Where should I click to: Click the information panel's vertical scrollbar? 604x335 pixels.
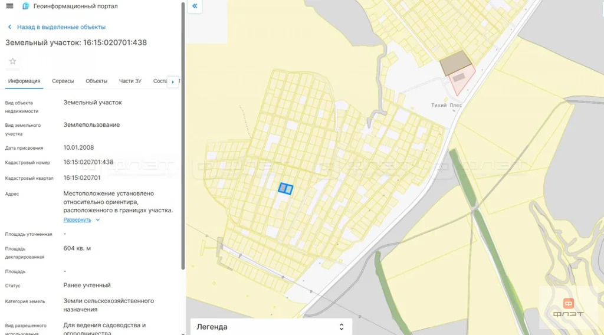[183, 136]
